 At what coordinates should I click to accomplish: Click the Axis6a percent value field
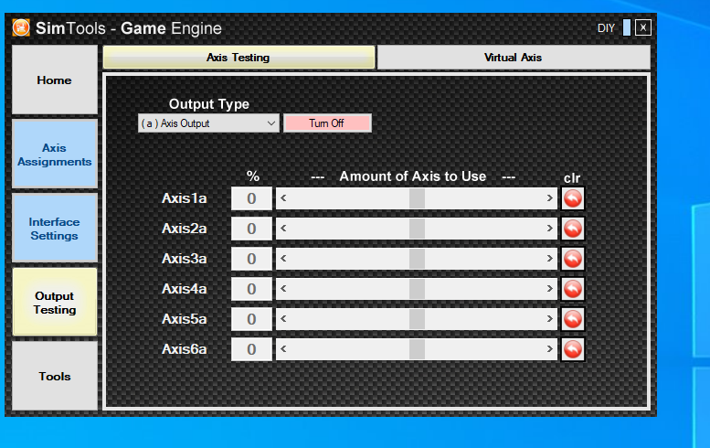(252, 349)
